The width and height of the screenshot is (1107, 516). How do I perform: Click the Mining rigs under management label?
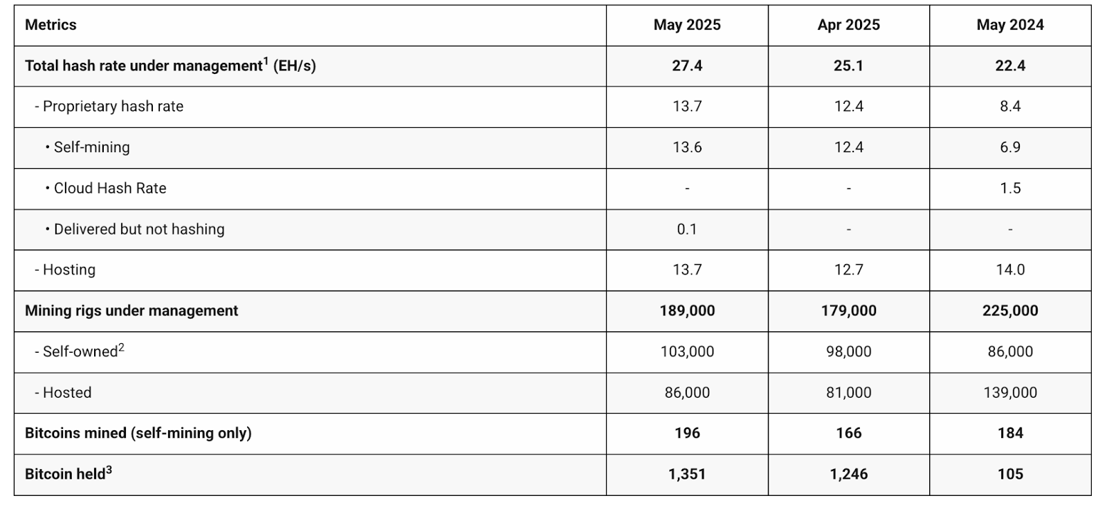click(131, 311)
